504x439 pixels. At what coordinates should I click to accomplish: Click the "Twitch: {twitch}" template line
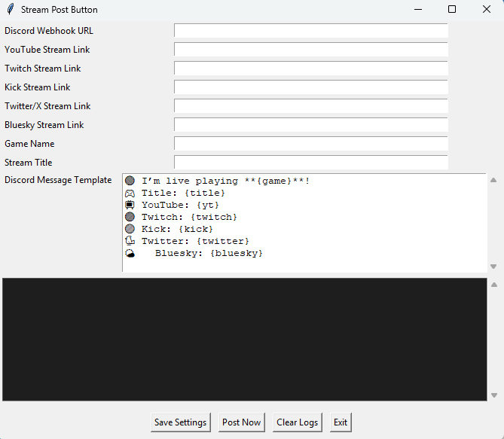click(189, 217)
